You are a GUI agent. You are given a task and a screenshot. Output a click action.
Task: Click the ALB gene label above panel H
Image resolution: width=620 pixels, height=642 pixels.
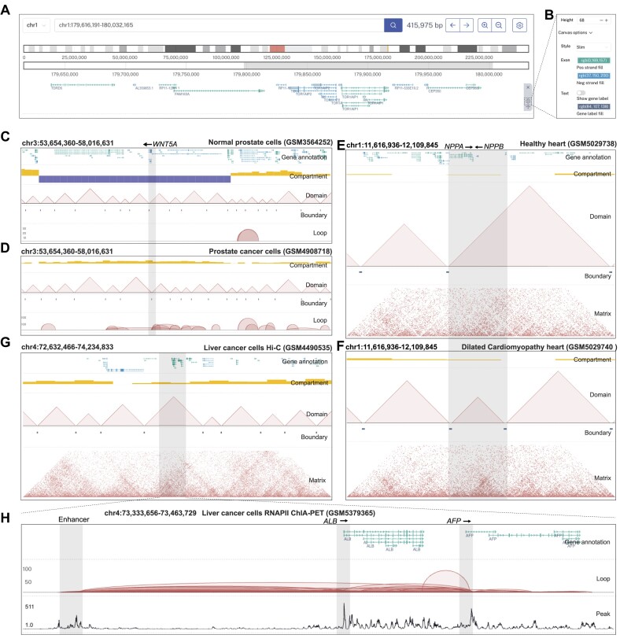click(330, 521)
